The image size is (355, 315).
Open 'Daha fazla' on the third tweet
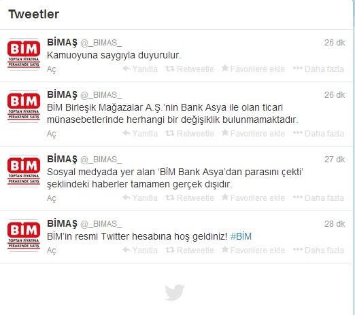pyautogui.click(x=318, y=198)
